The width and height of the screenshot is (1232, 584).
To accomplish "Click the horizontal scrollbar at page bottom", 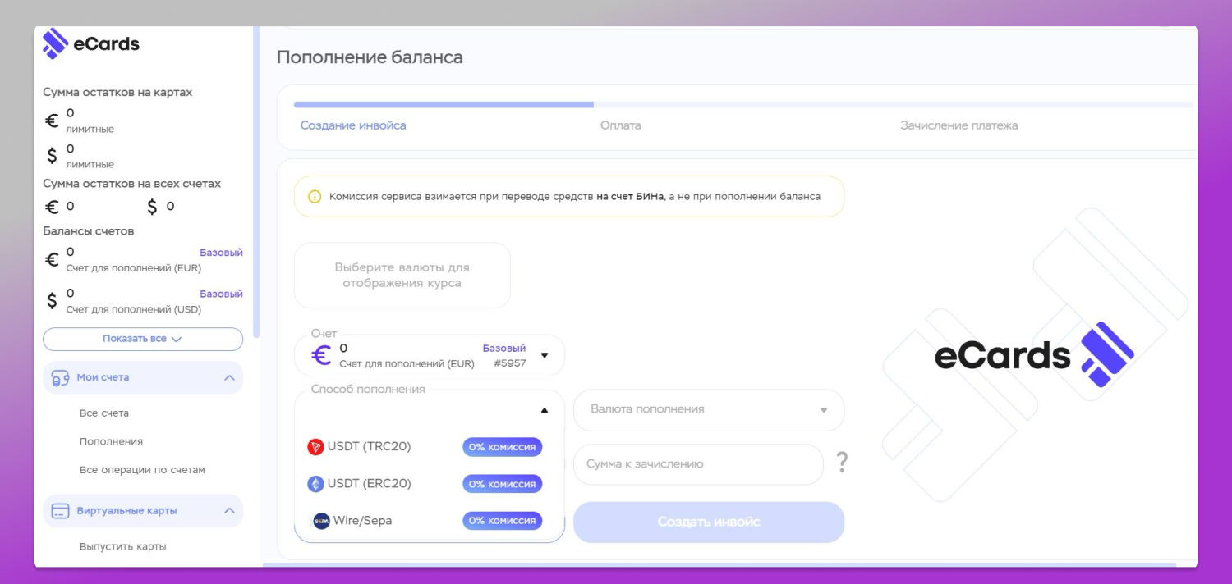I will tap(719, 564).
